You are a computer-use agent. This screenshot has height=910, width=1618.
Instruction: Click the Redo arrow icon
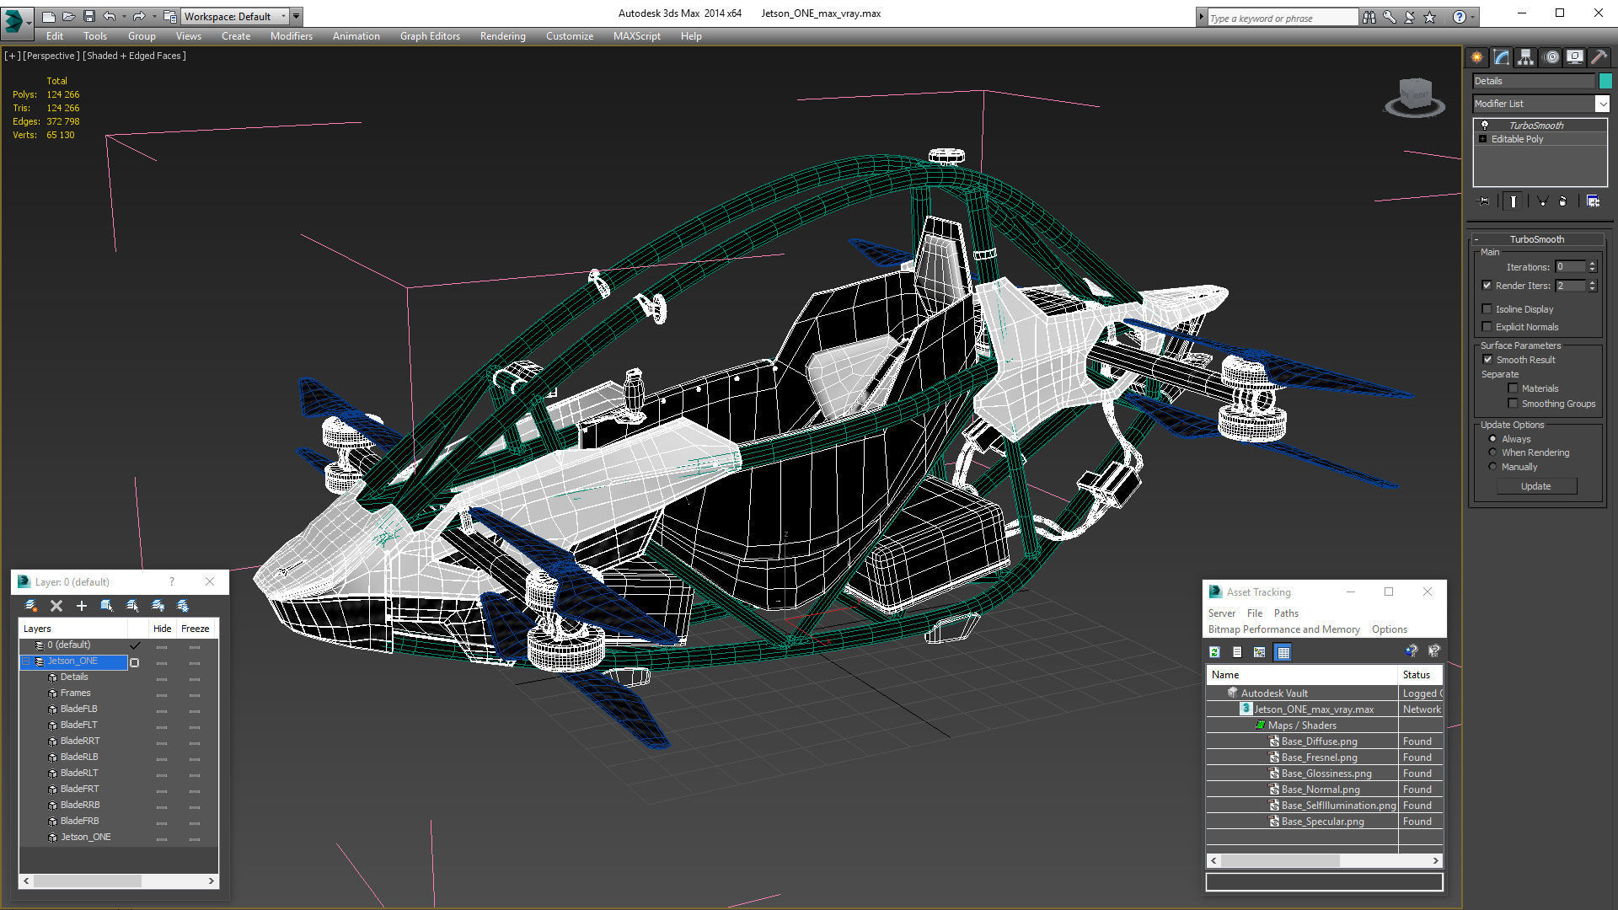[x=138, y=16]
